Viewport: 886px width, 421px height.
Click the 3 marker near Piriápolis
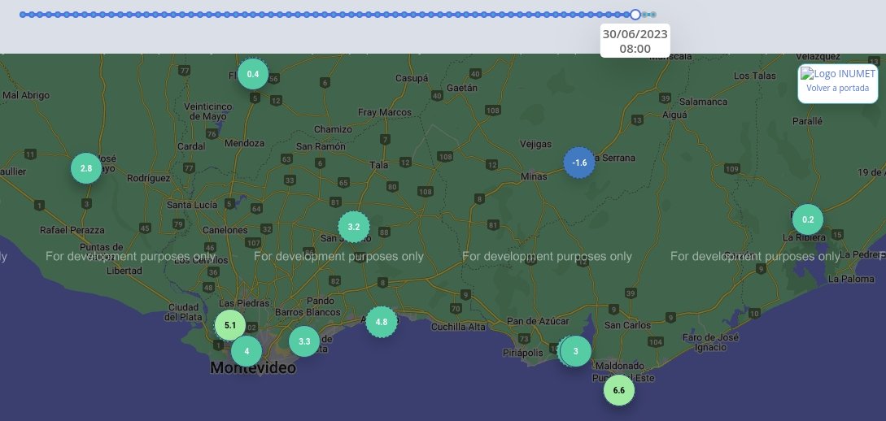click(575, 351)
